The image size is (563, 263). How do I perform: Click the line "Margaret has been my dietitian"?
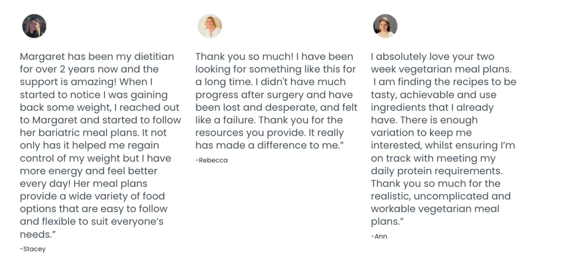click(x=97, y=57)
